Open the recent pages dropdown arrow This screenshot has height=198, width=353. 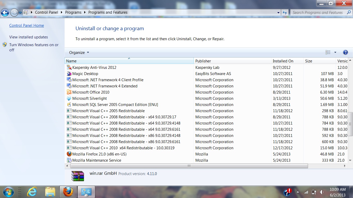point(20,12)
